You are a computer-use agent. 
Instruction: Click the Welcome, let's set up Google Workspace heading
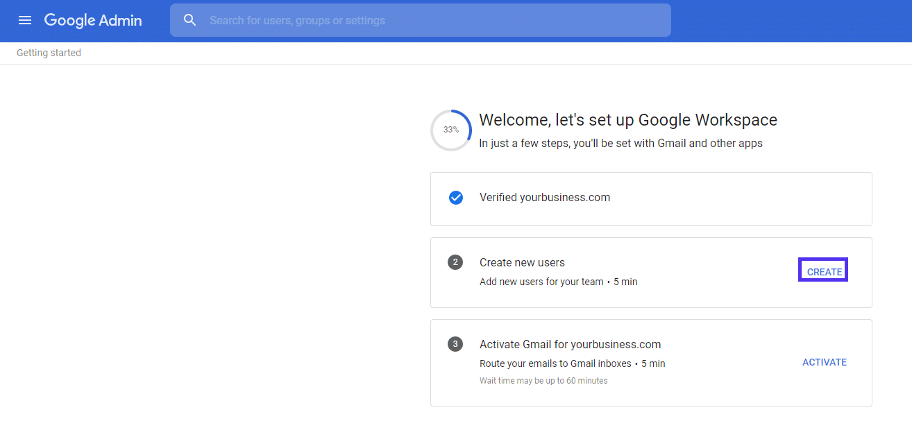[628, 120]
